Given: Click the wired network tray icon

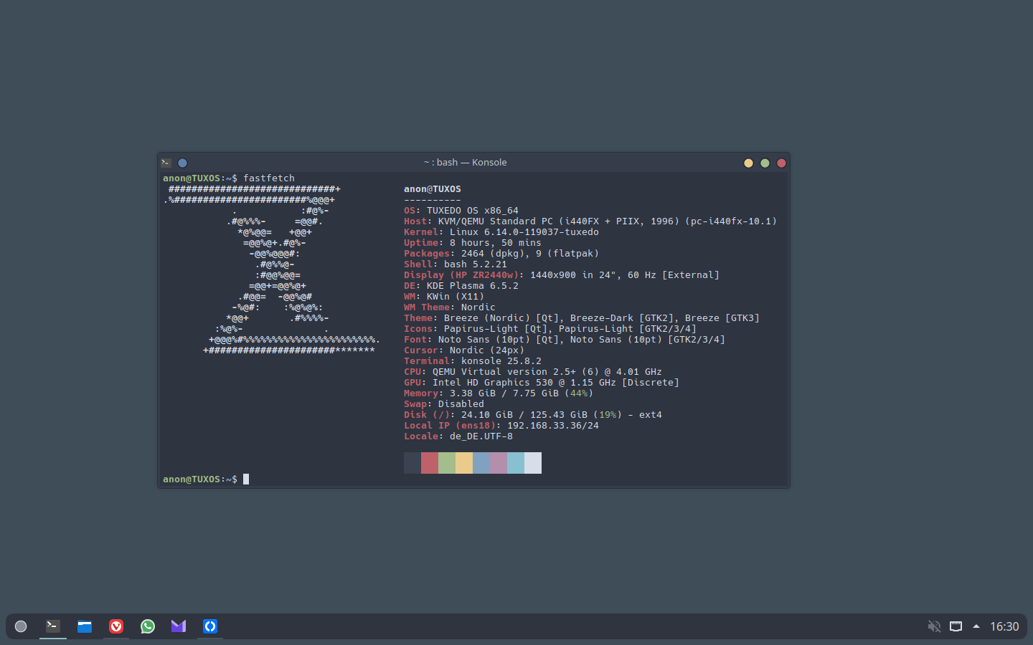Looking at the screenshot, I should point(956,626).
